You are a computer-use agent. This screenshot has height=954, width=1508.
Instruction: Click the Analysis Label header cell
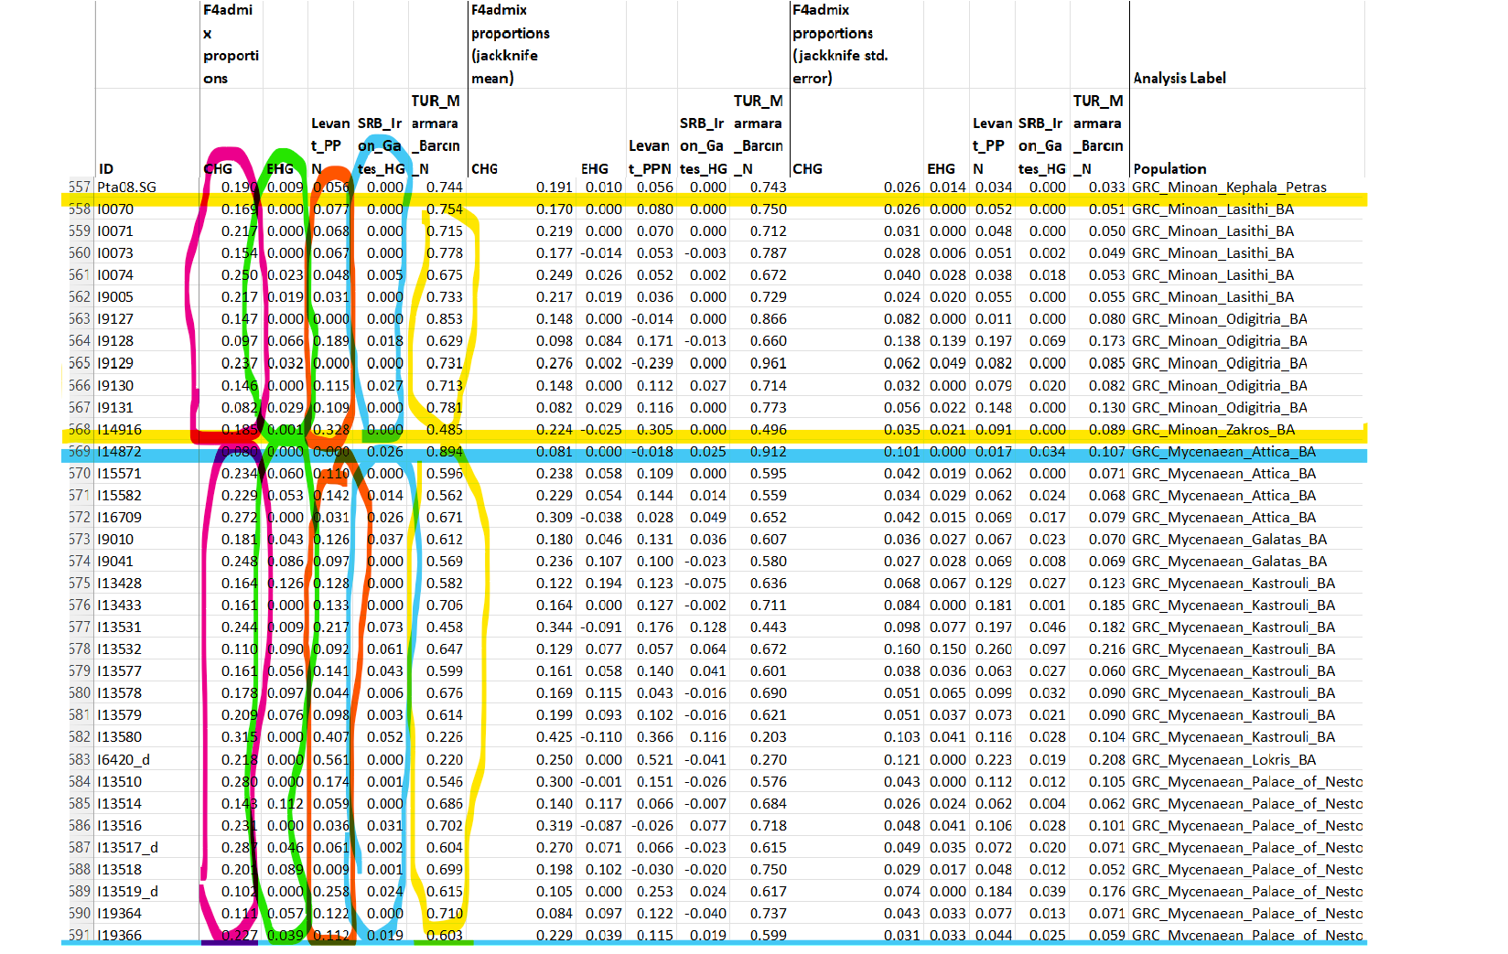coord(1179,79)
